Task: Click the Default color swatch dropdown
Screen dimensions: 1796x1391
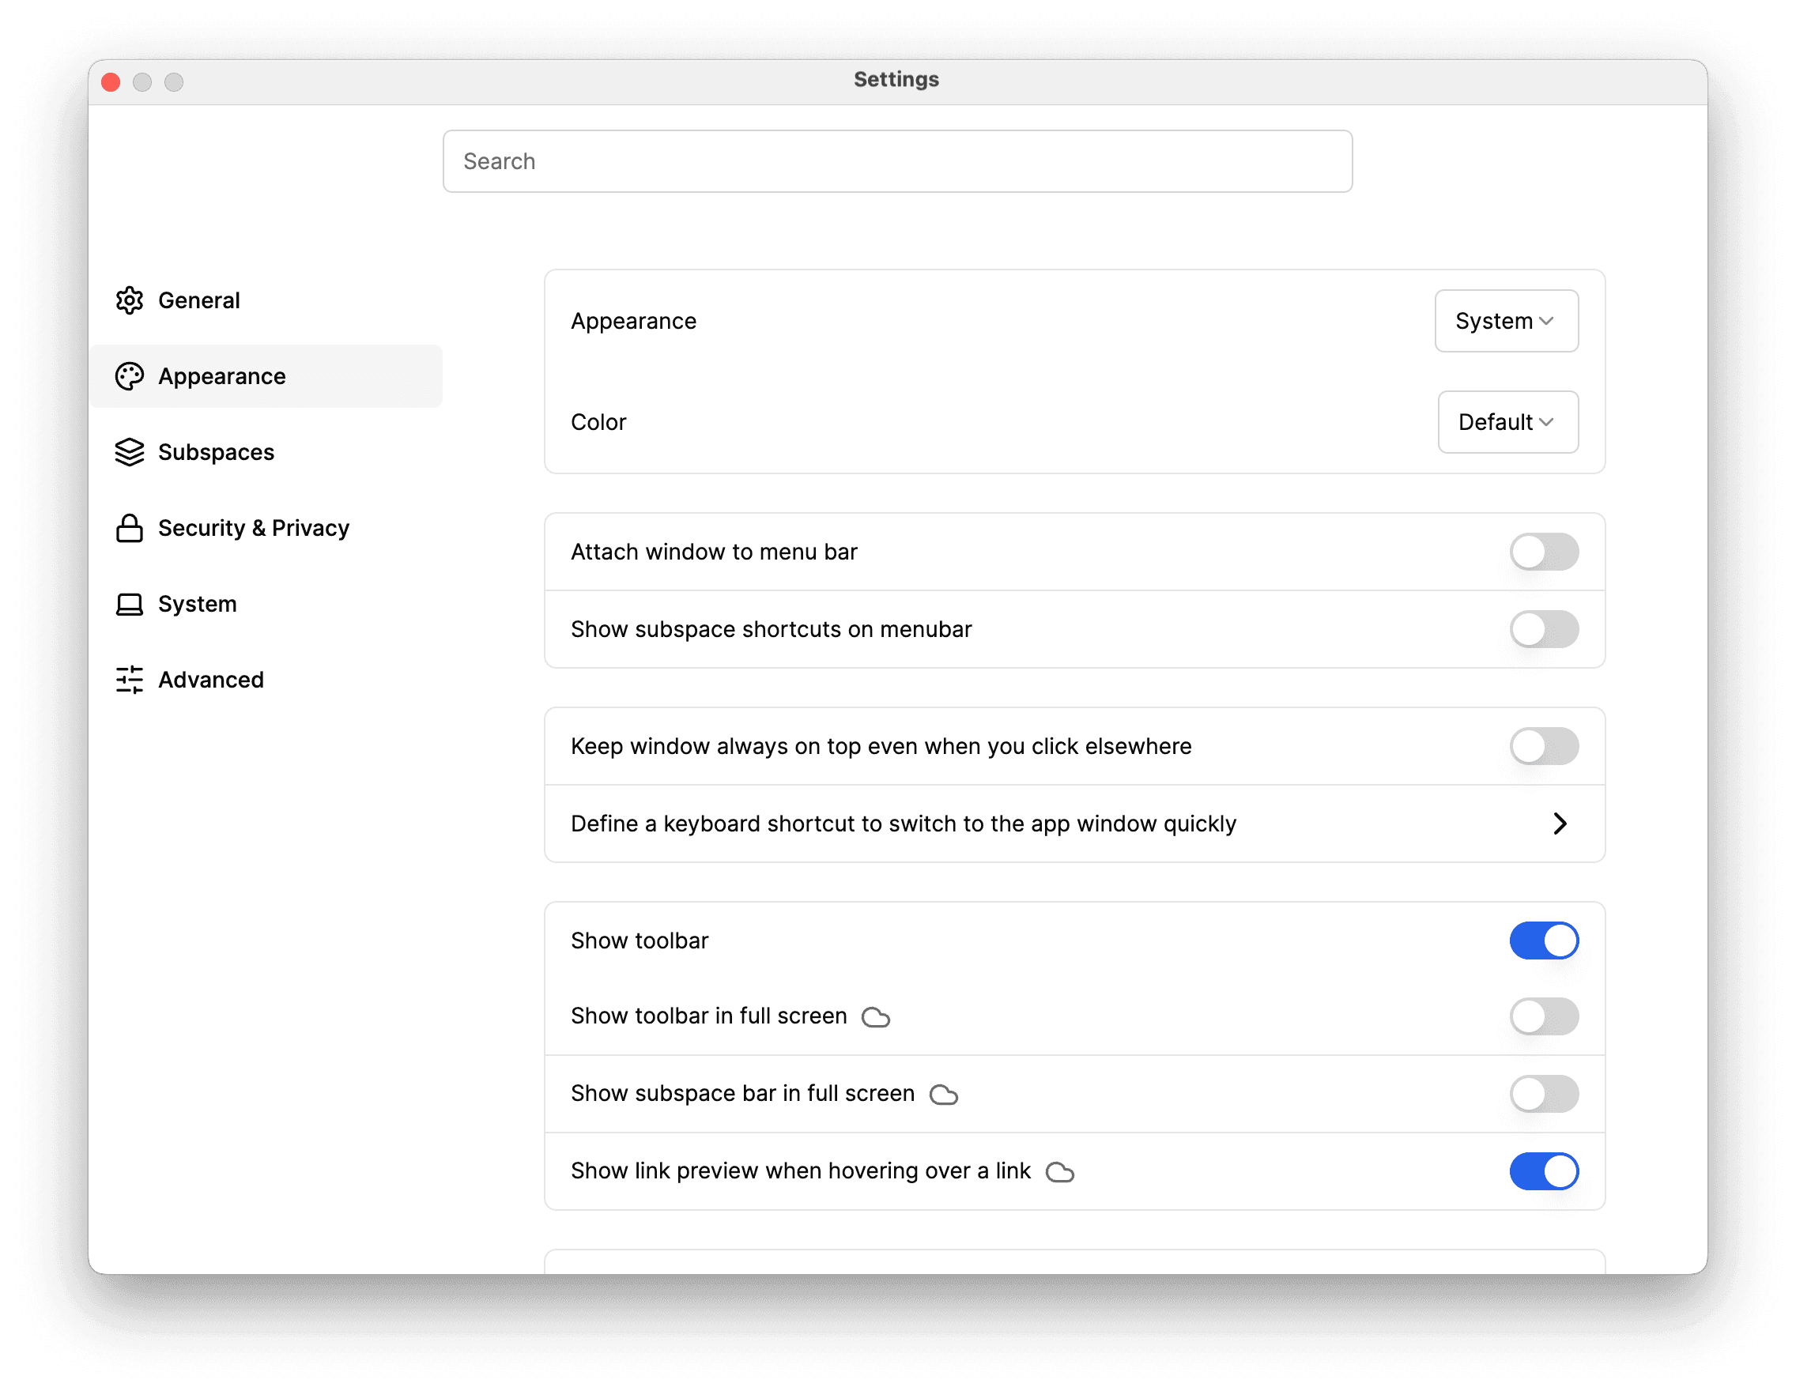Action: pos(1506,421)
